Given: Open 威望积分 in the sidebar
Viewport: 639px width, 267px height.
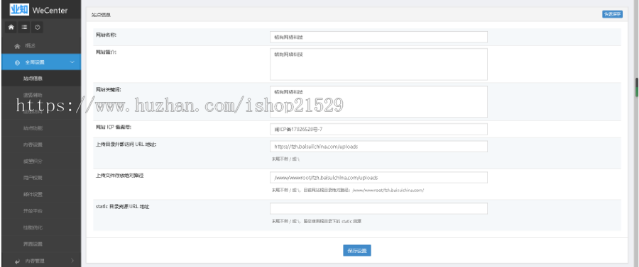Looking at the screenshot, I should tap(40, 161).
